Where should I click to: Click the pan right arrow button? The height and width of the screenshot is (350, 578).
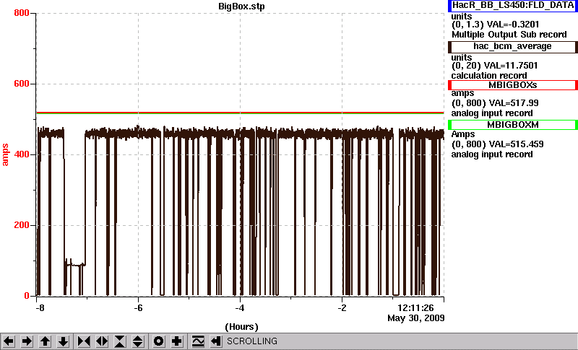click(x=27, y=341)
